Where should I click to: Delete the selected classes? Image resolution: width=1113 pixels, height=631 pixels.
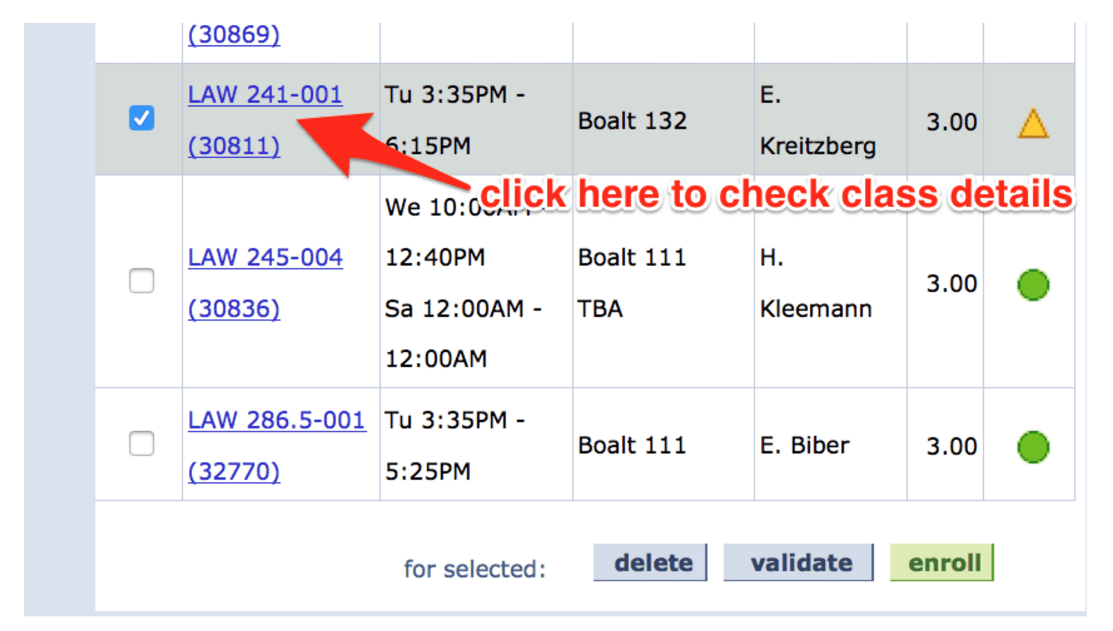click(651, 563)
